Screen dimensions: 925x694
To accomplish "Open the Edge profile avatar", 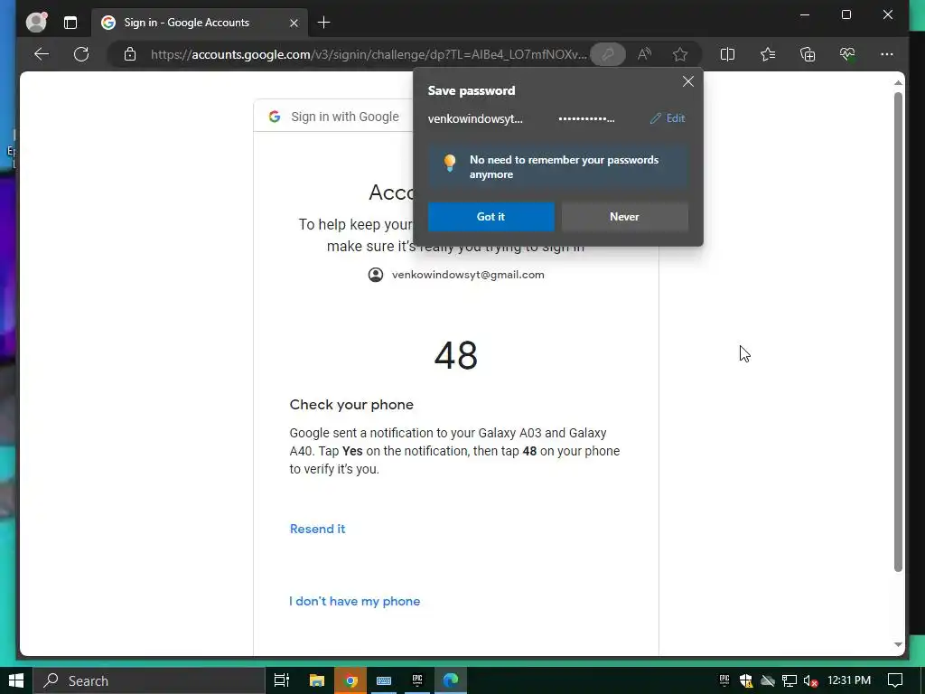I will 36,23.
